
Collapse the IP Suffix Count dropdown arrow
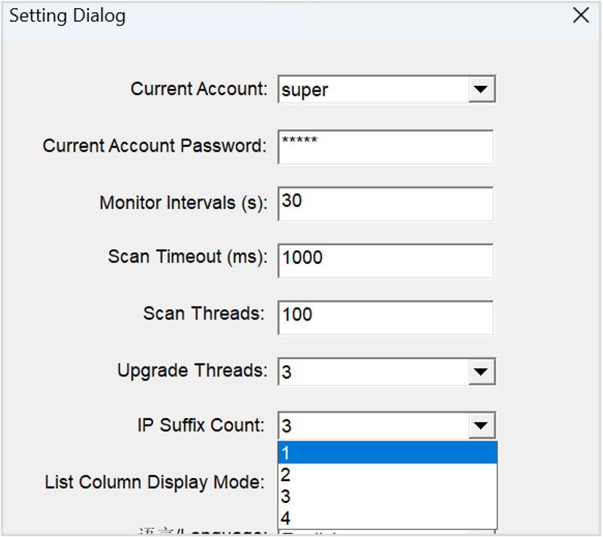coord(480,426)
